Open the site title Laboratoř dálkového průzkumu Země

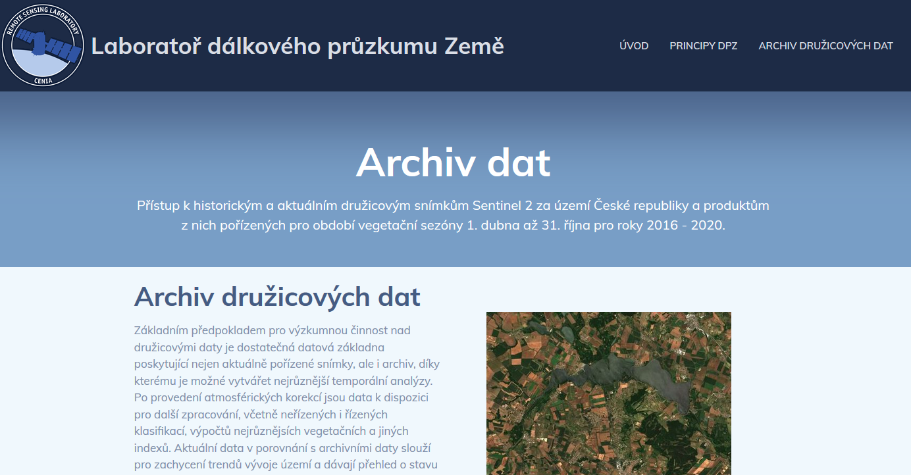tap(298, 46)
